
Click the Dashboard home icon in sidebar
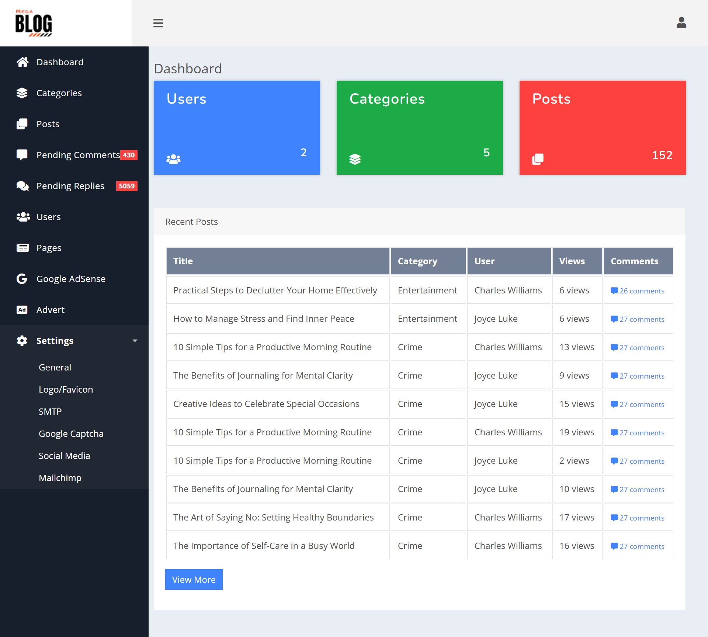[x=22, y=62]
